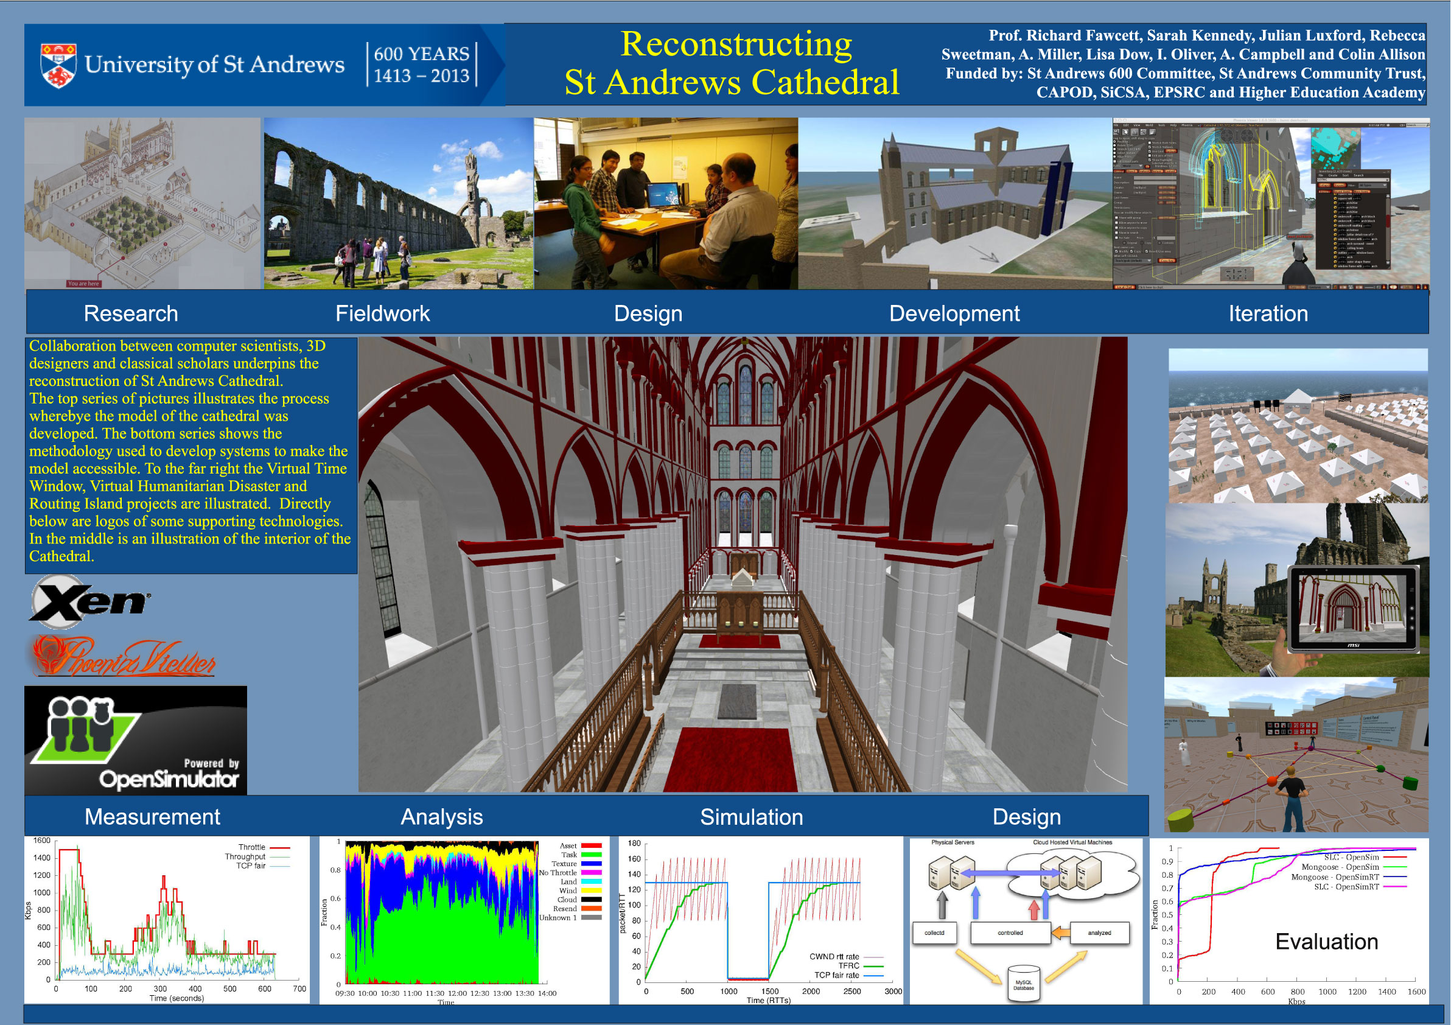The width and height of the screenshot is (1451, 1025).
Task: Click the University of St Andrews crest logo
Action: tap(58, 65)
